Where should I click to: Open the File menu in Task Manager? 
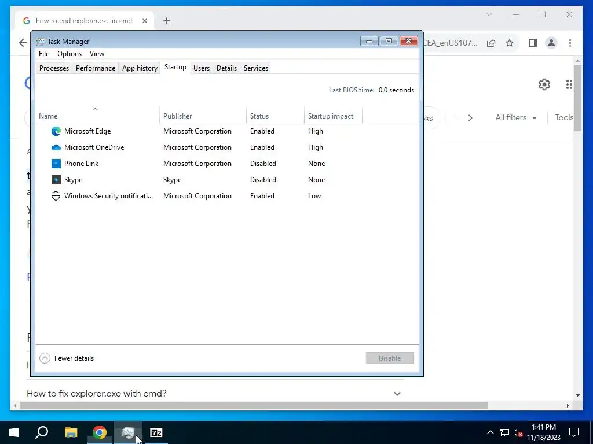(44, 54)
